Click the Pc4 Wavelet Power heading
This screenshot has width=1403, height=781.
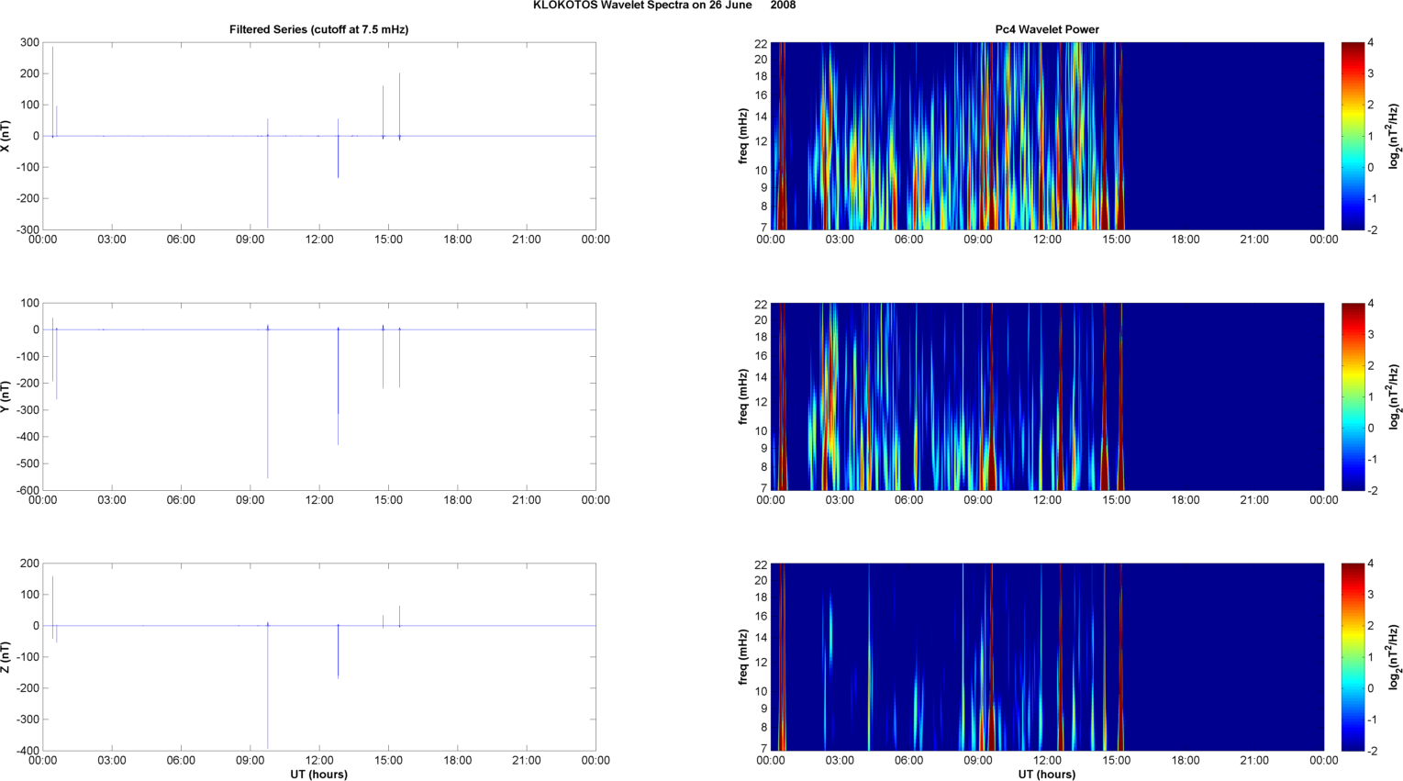tap(1047, 29)
